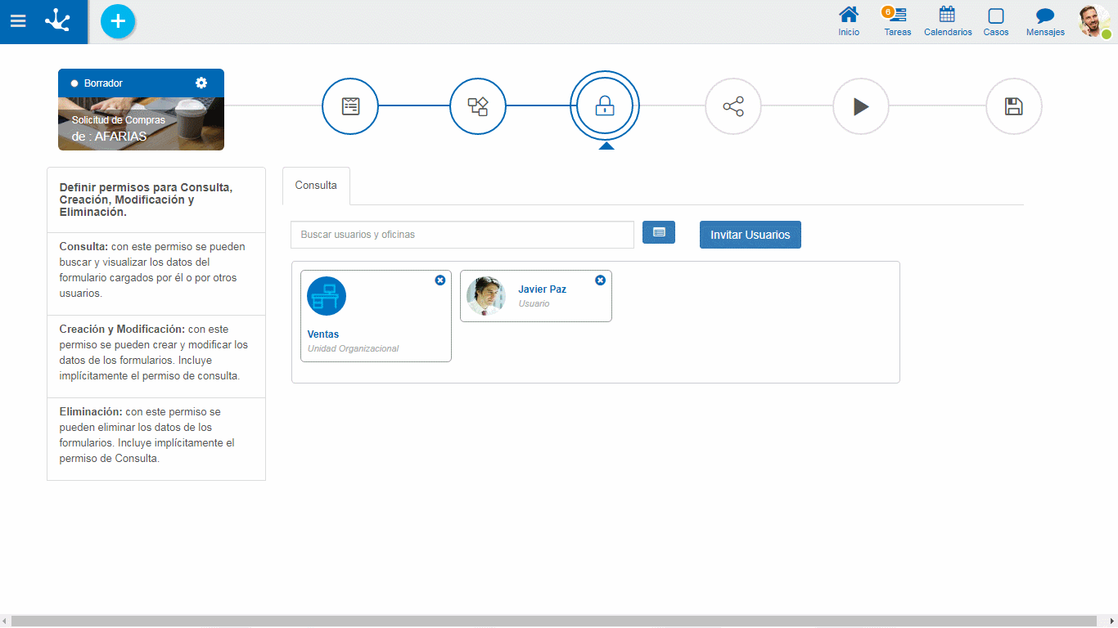Remove Javier Paz from permissions
Viewport: 1118px width, 628px height.
tap(600, 280)
